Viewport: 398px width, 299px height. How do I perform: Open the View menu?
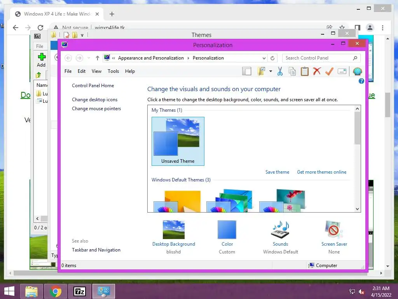click(x=96, y=71)
